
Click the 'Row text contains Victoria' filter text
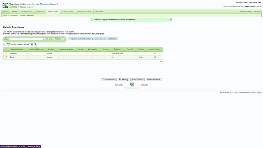20,44
